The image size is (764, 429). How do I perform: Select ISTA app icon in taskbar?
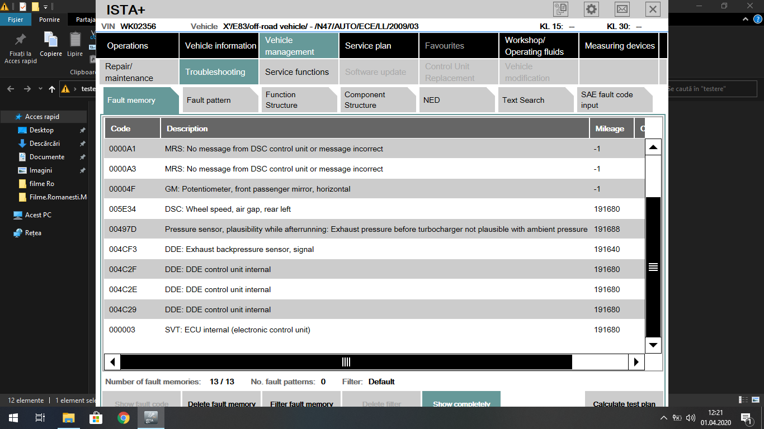point(151,417)
